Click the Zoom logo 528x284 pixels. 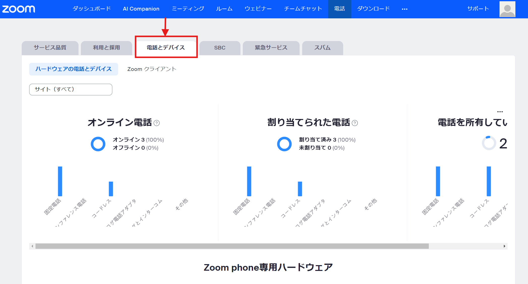[x=19, y=9]
